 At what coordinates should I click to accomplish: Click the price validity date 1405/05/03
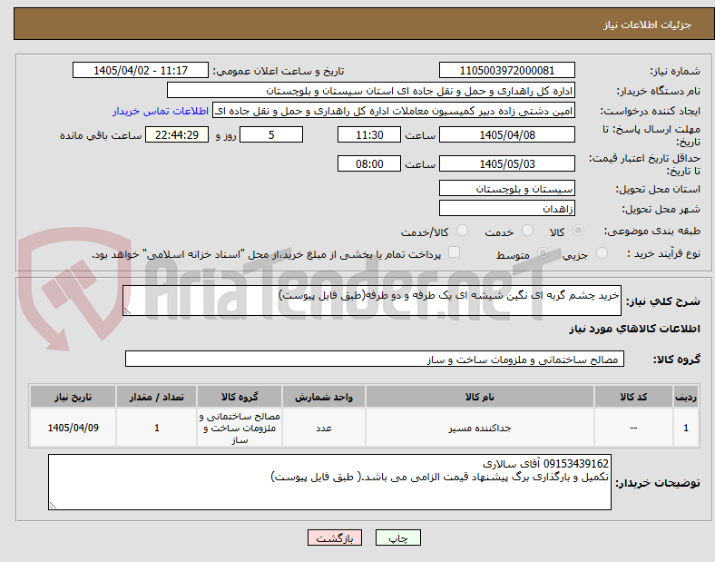coord(507,163)
